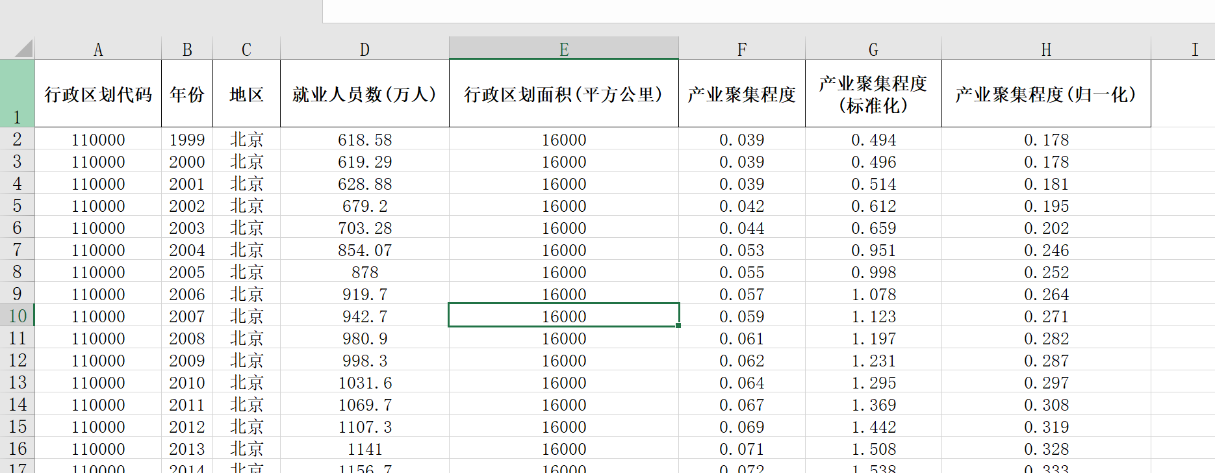The width and height of the screenshot is (1215, 473).
Task: Select row 2 header
Action: [x=17, y=139]
